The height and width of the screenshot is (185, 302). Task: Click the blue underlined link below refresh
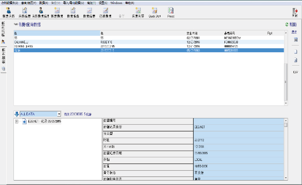click(x=294, y=32)
